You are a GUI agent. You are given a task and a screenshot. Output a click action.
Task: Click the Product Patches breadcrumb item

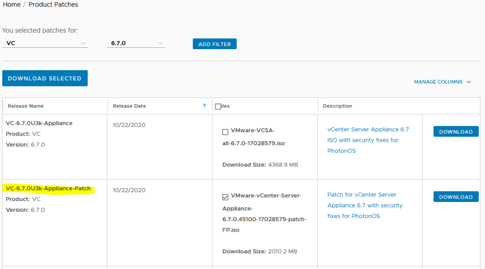53,5
